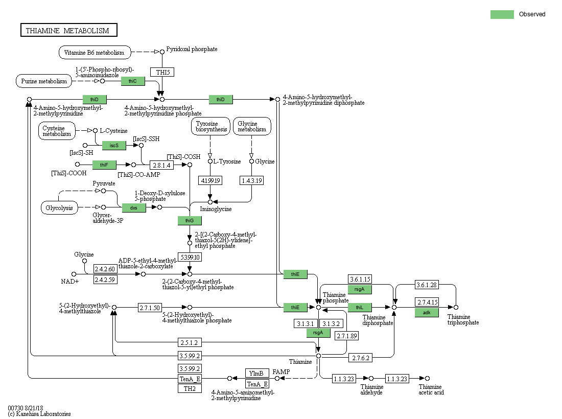Select the thiG gene box
Screen dimensions: 562x419
[x=190, y=220]
